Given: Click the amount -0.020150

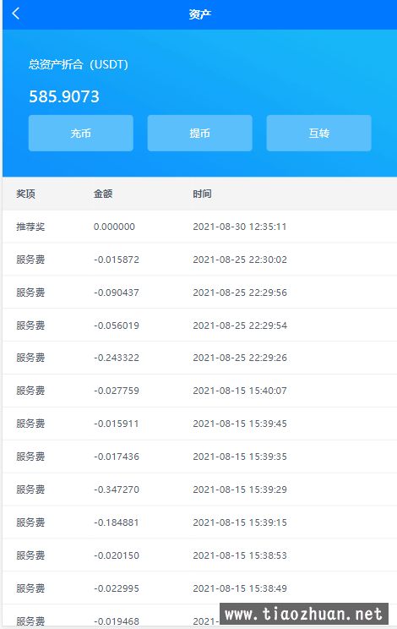Looking at the screenshot, I should coord(117,555).
